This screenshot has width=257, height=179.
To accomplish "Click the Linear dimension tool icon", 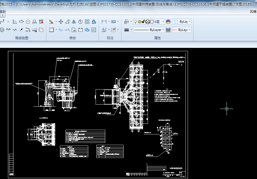I will click(104, 22).
